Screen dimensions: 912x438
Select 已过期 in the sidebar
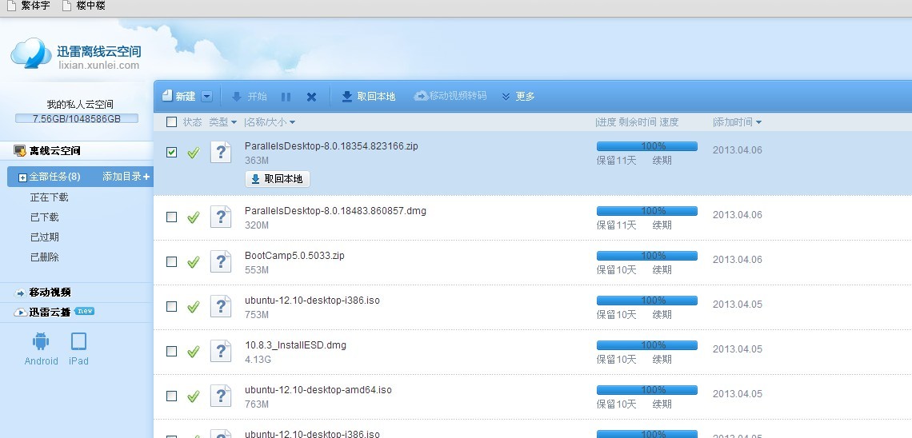click(x=45, y=237)
